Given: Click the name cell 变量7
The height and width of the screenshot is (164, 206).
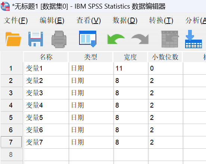Looking at the screenshot, I should tap(47, 142).
